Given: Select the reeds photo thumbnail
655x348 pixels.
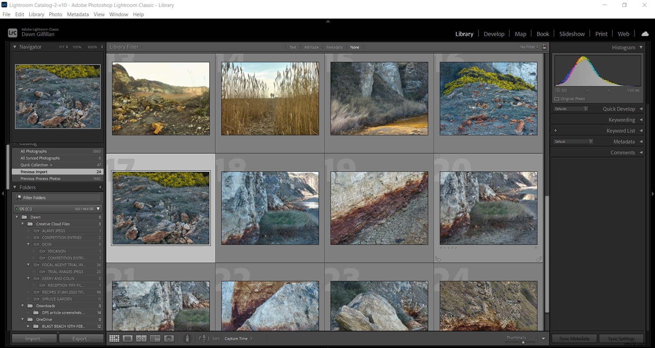Looking at the screenshot, I should click(269, 98).
